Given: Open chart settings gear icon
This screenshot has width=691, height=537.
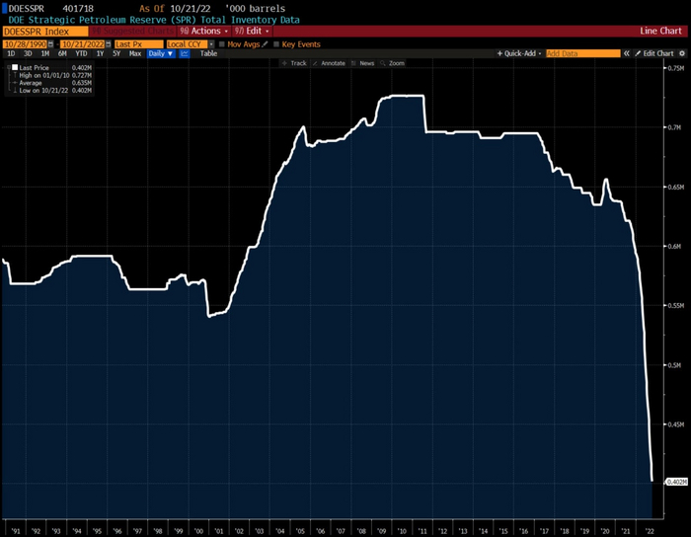Looking at the screenshot, I should (x=682, y=53).
